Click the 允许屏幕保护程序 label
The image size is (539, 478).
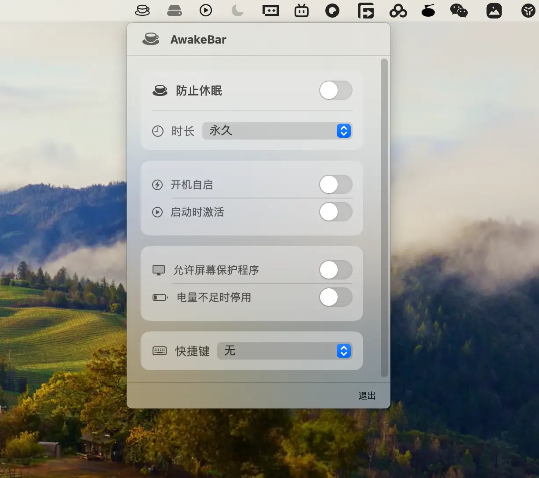click(x=216, y=270)
